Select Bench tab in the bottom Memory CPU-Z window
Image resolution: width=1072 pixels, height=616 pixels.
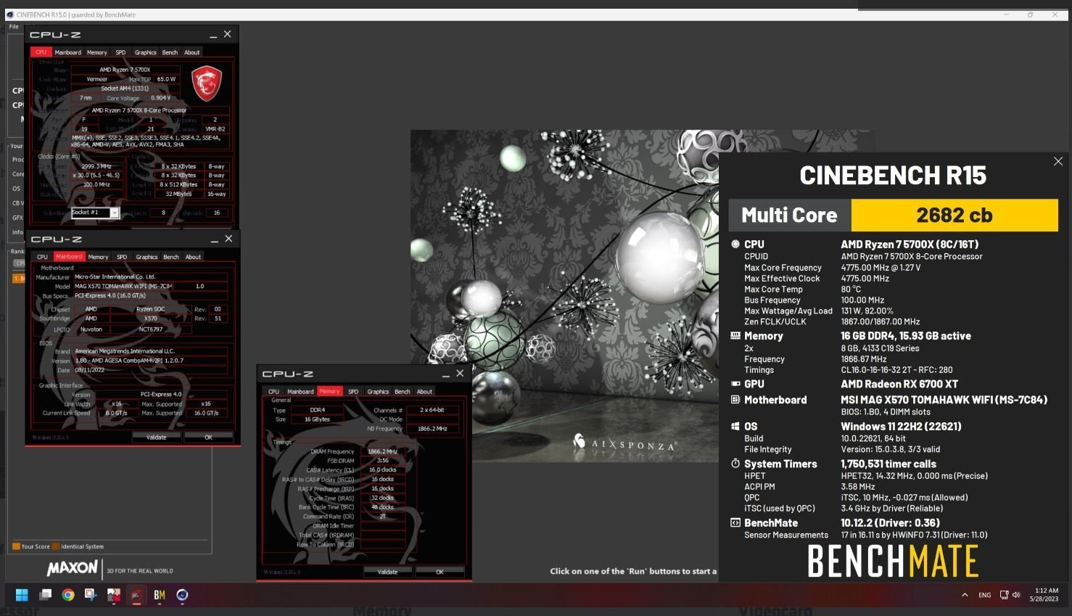pyautogui.click(x=403, y=392)
